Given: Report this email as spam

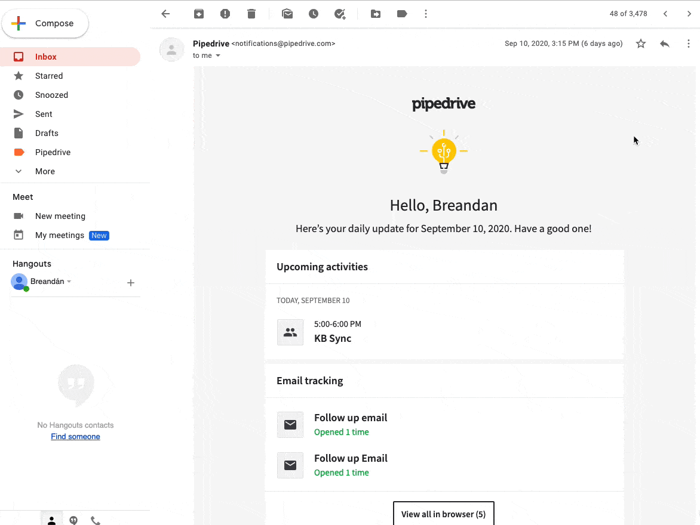Looking at the screenshot, I should click(x=225, y=14).
